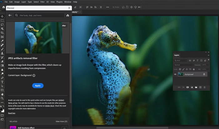Select the Dodge tool
The width and height of the screenshot is (219, 129).
2,74
